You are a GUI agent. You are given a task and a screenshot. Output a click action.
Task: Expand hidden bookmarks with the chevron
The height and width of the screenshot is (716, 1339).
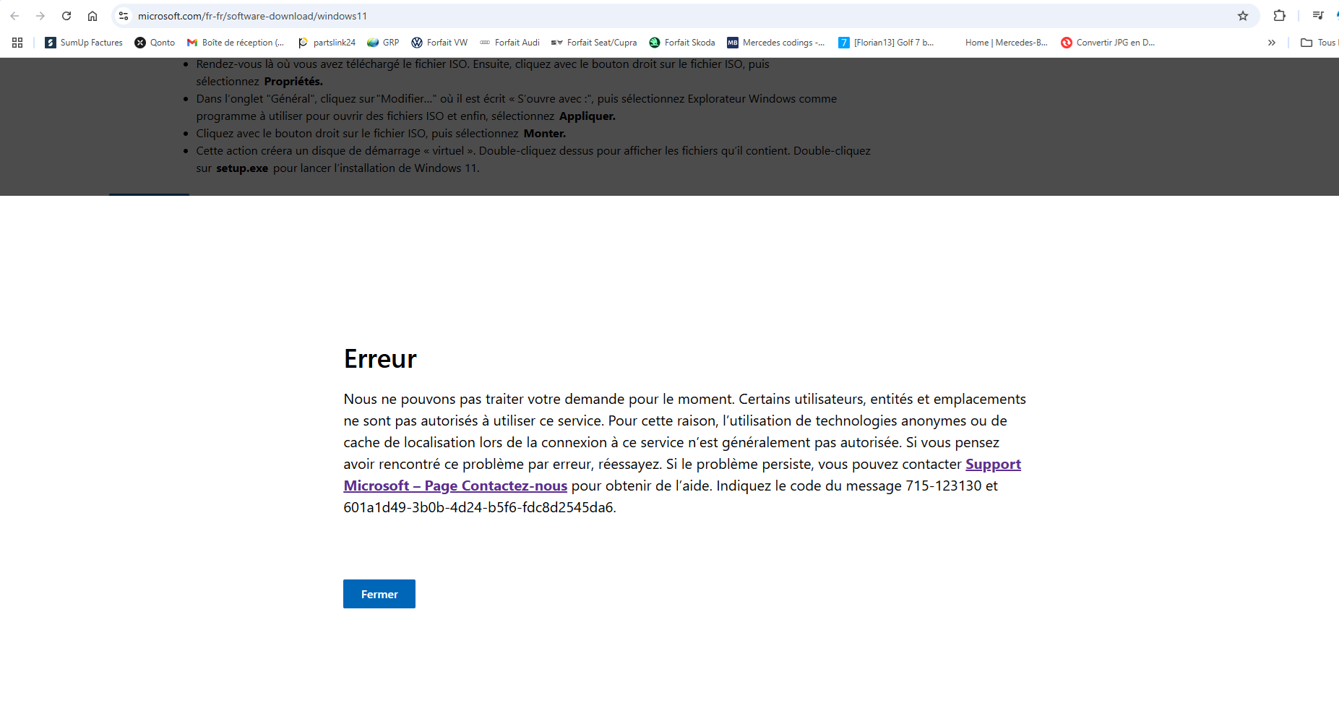pyautogui.click(x=1272, y=43)
